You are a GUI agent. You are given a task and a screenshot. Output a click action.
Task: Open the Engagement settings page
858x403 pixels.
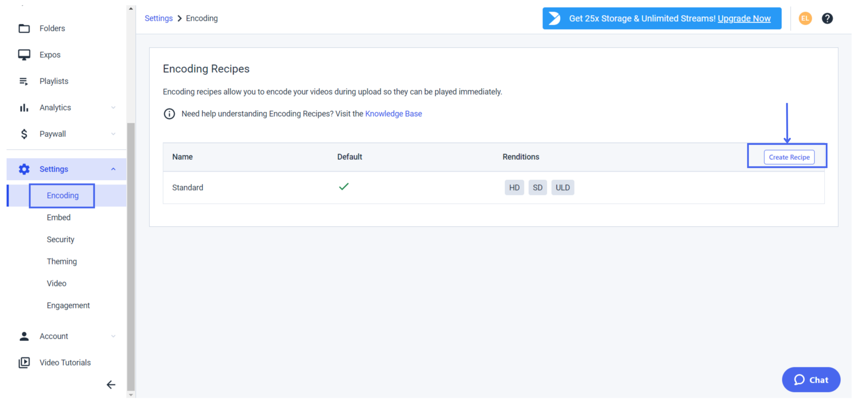click(68, 305)
